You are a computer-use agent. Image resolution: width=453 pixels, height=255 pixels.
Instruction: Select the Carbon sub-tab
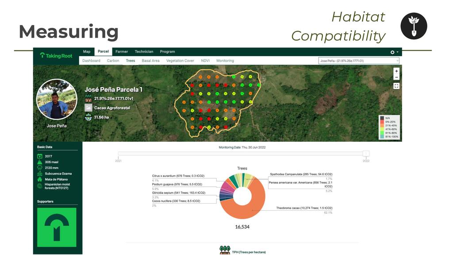(x=113, y=61)
